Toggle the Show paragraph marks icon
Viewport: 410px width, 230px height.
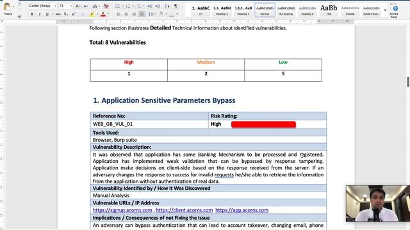pyautogui.click(x=176, y=6)
